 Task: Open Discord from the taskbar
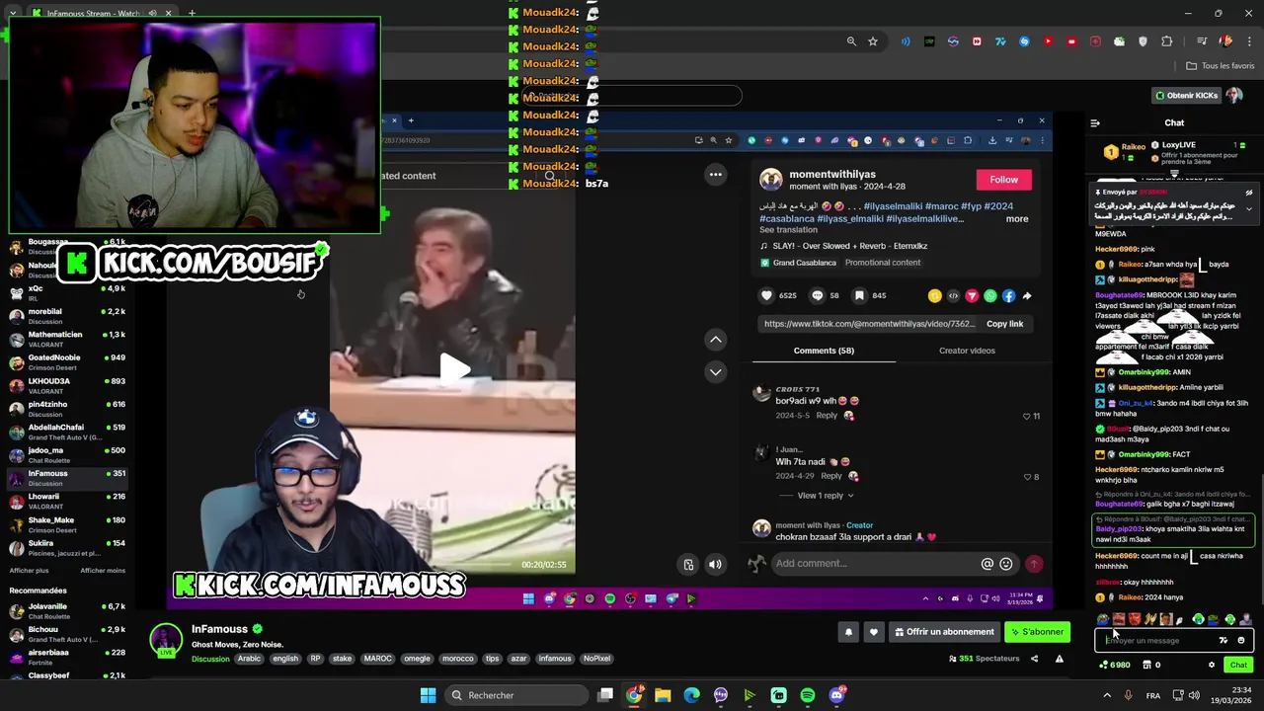[x=836, y=695]
